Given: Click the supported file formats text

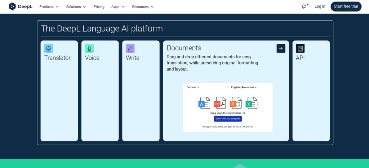Looking at the screenshot, I should [228, 127].
